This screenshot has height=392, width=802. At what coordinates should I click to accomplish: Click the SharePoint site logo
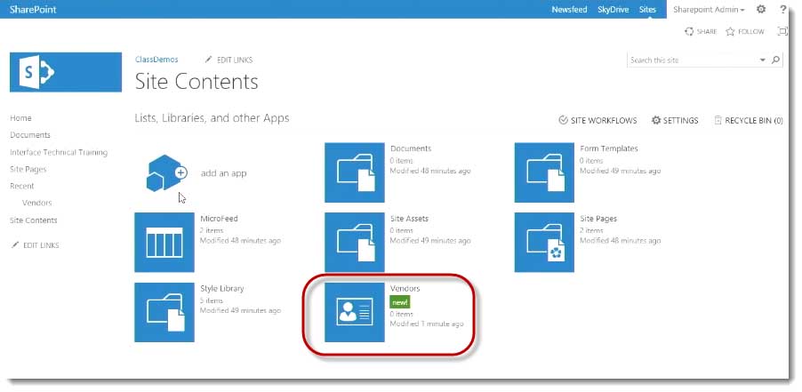point(66,72)
